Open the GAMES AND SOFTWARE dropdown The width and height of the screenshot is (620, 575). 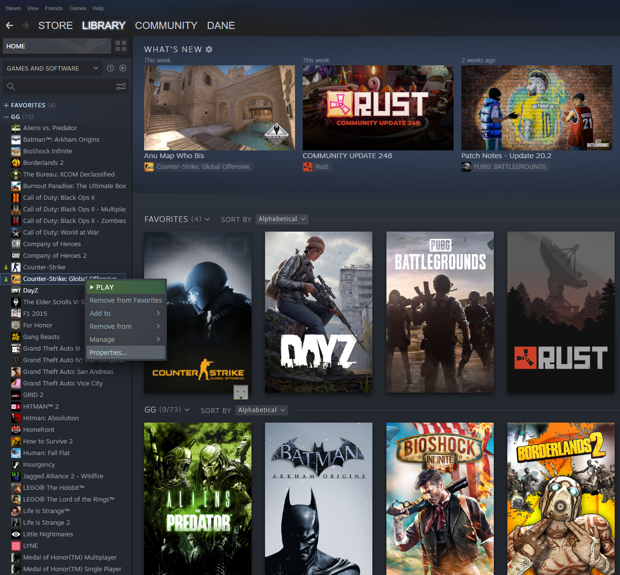click(x=53, y=68)
